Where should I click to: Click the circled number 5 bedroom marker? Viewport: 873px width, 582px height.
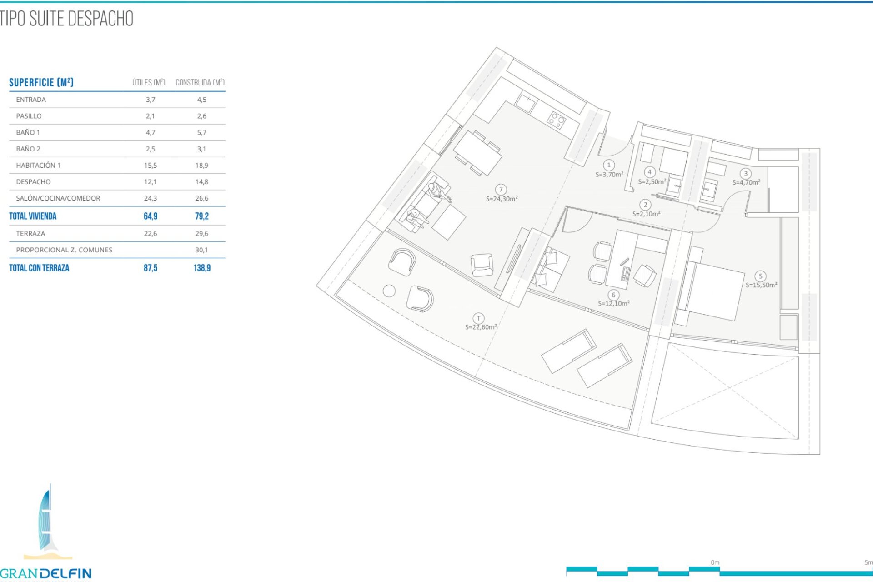760,276
